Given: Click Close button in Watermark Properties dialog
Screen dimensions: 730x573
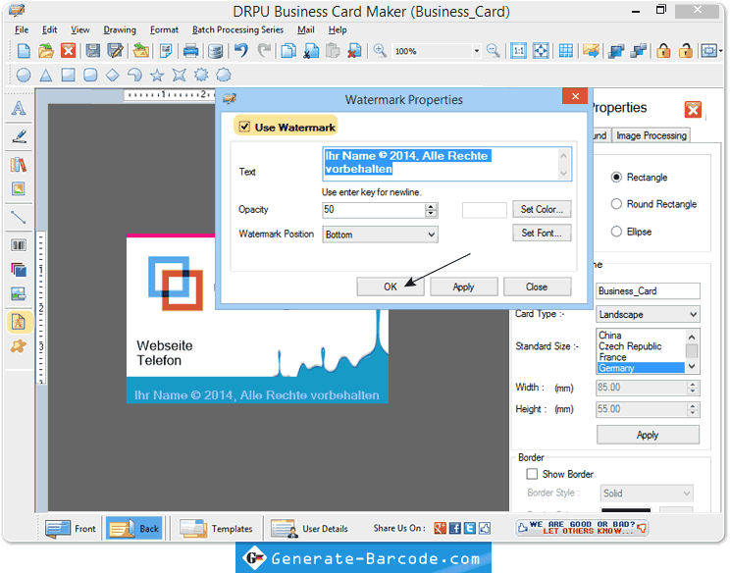Looking at the screenshot, I should (537, 286).
